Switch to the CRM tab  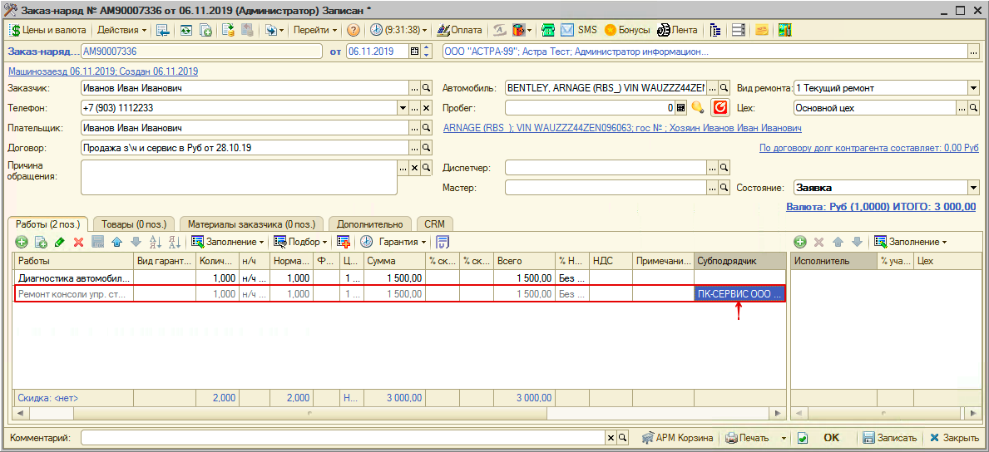tap(434, 224)
